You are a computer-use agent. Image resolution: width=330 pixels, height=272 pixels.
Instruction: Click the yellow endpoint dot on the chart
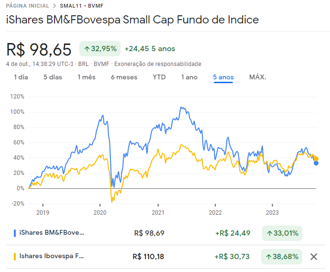pos(316,159)
